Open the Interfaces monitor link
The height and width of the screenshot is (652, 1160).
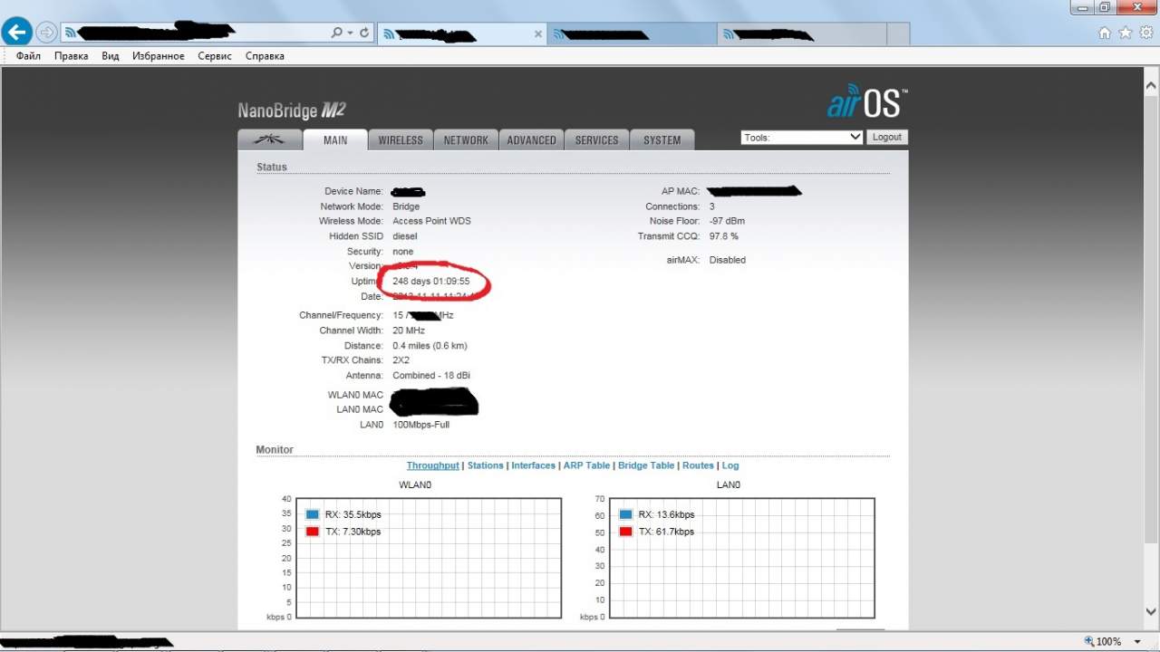click(534, 465)
